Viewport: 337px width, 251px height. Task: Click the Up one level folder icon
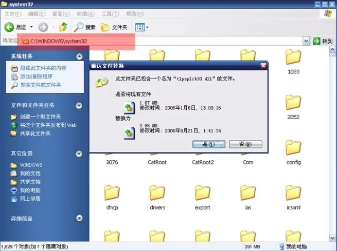[x=63, y=27]
